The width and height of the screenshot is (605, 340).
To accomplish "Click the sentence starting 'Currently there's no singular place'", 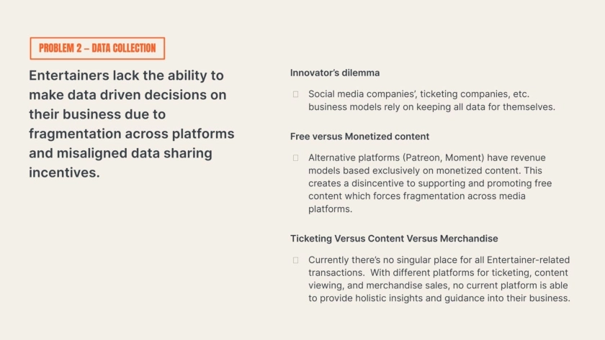I will click(438, 259).
